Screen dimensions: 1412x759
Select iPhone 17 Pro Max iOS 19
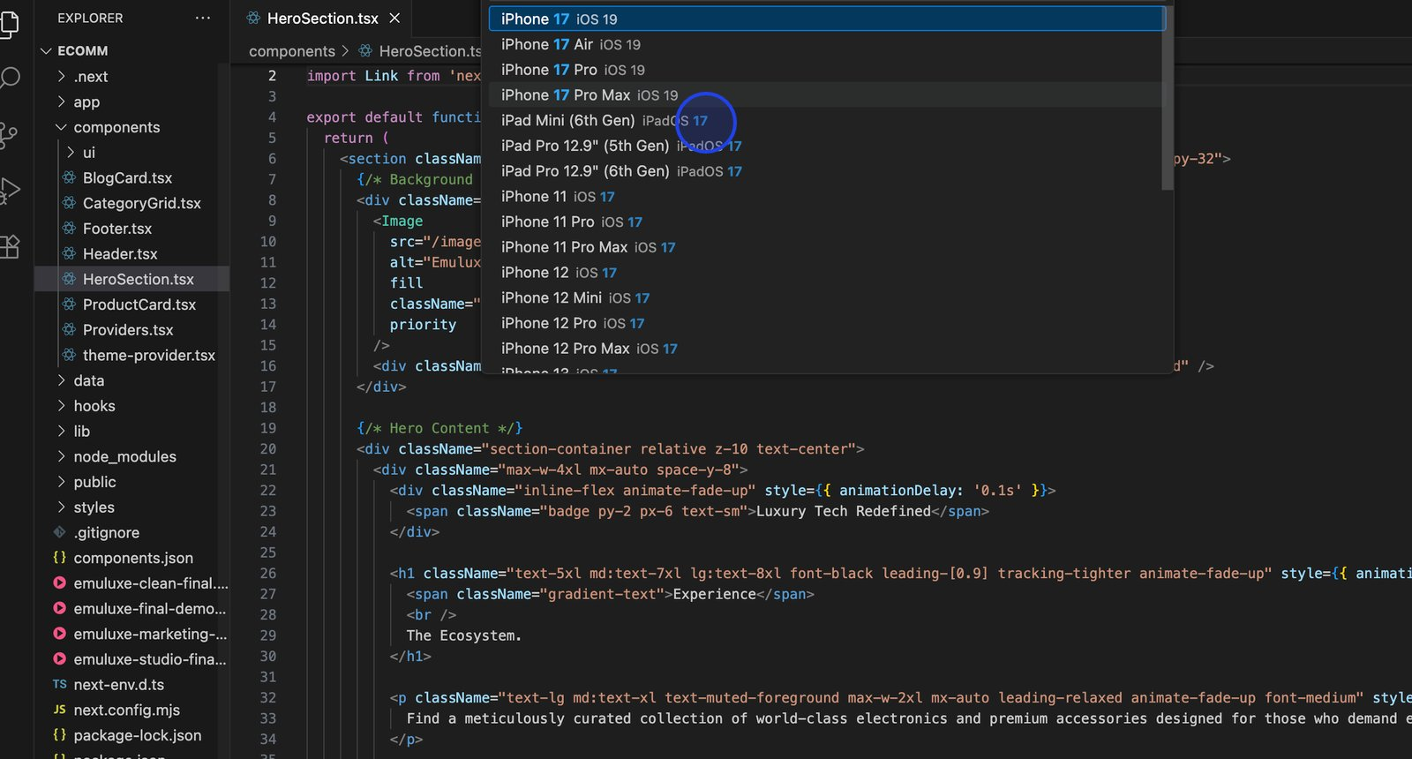point(590,95)
